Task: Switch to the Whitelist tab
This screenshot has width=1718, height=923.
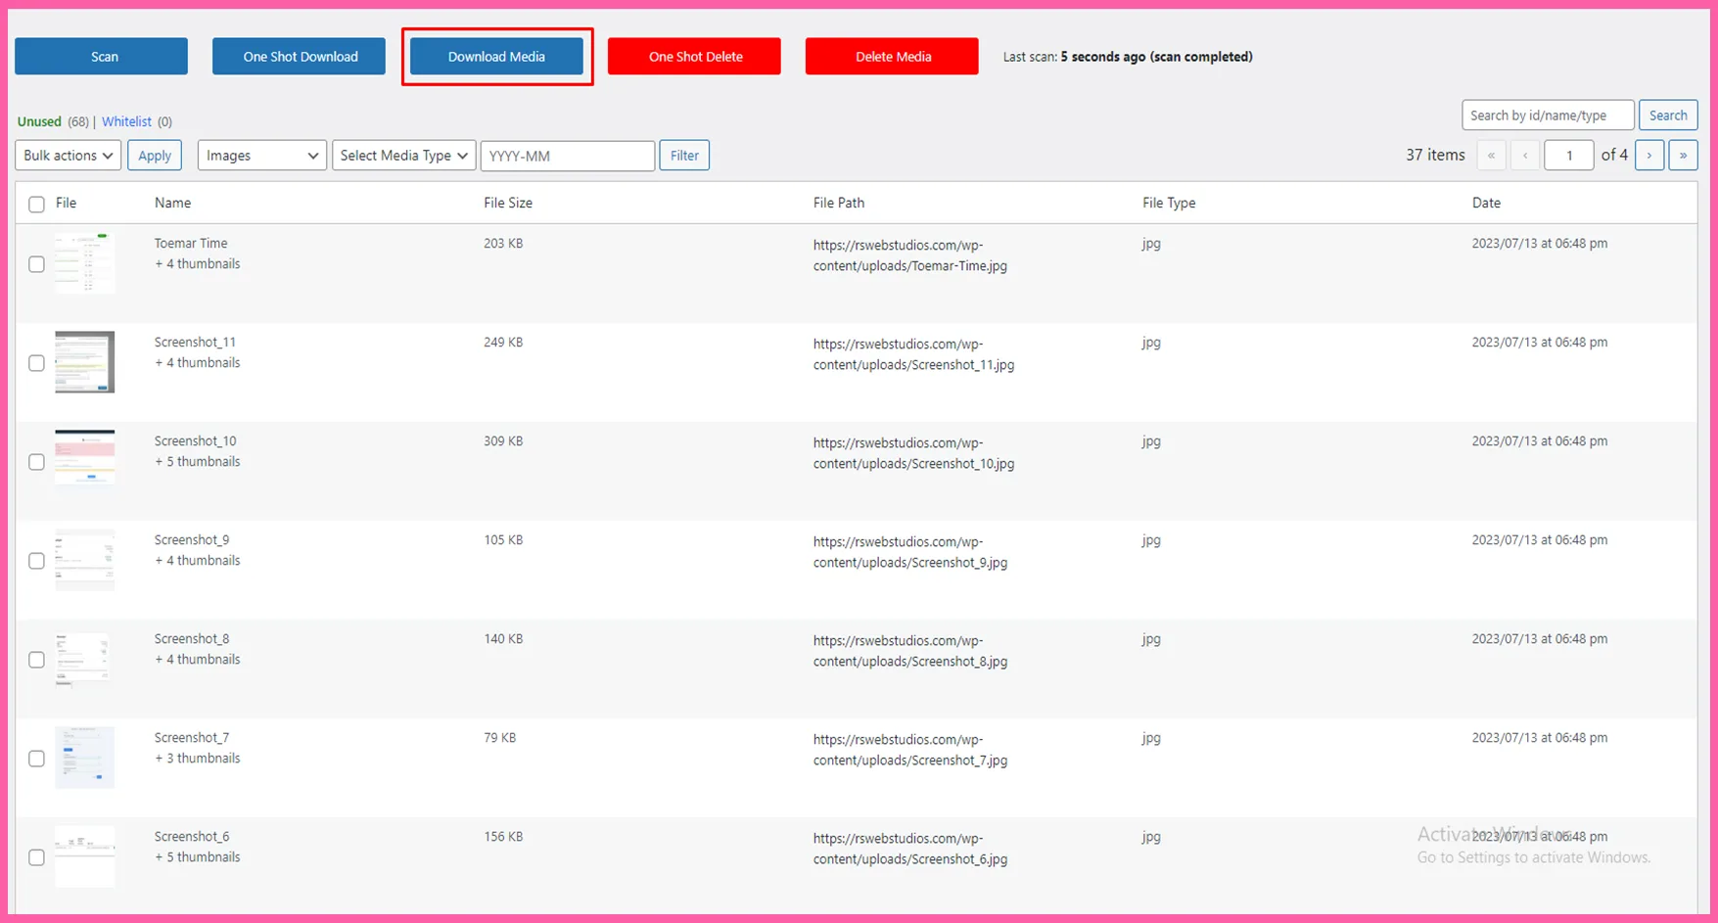Action: point(126,121)
